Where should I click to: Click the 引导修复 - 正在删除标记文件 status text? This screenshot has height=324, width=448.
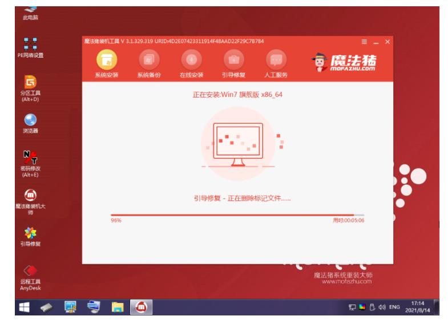coord(243,198)
